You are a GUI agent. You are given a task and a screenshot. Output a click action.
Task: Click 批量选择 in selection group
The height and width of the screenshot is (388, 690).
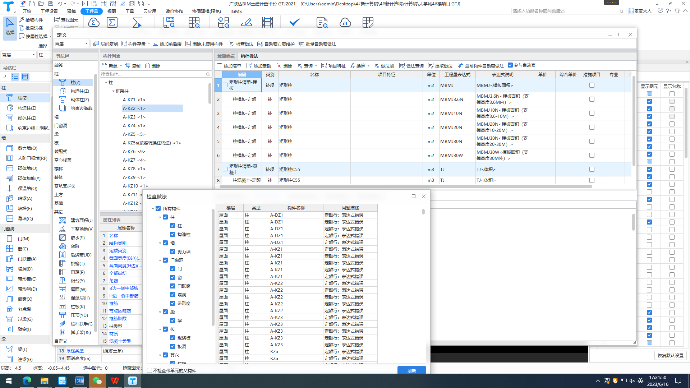[x=31, y=28]
